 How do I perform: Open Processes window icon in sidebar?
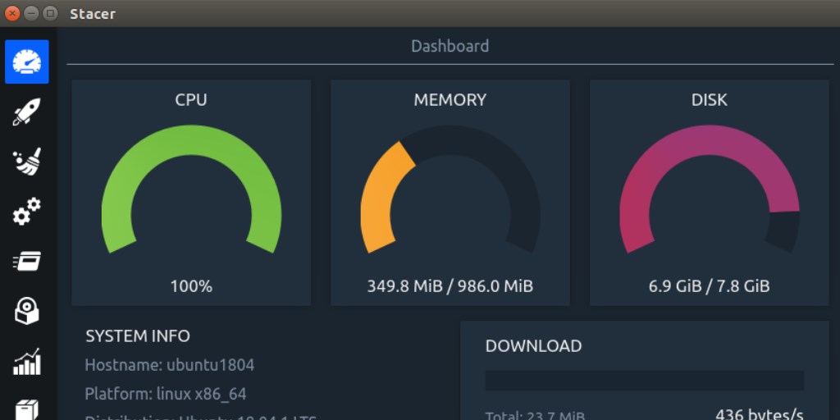(27, 261)
